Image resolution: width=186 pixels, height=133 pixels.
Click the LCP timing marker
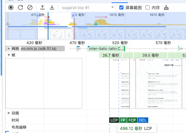click(x=114, y=120)
